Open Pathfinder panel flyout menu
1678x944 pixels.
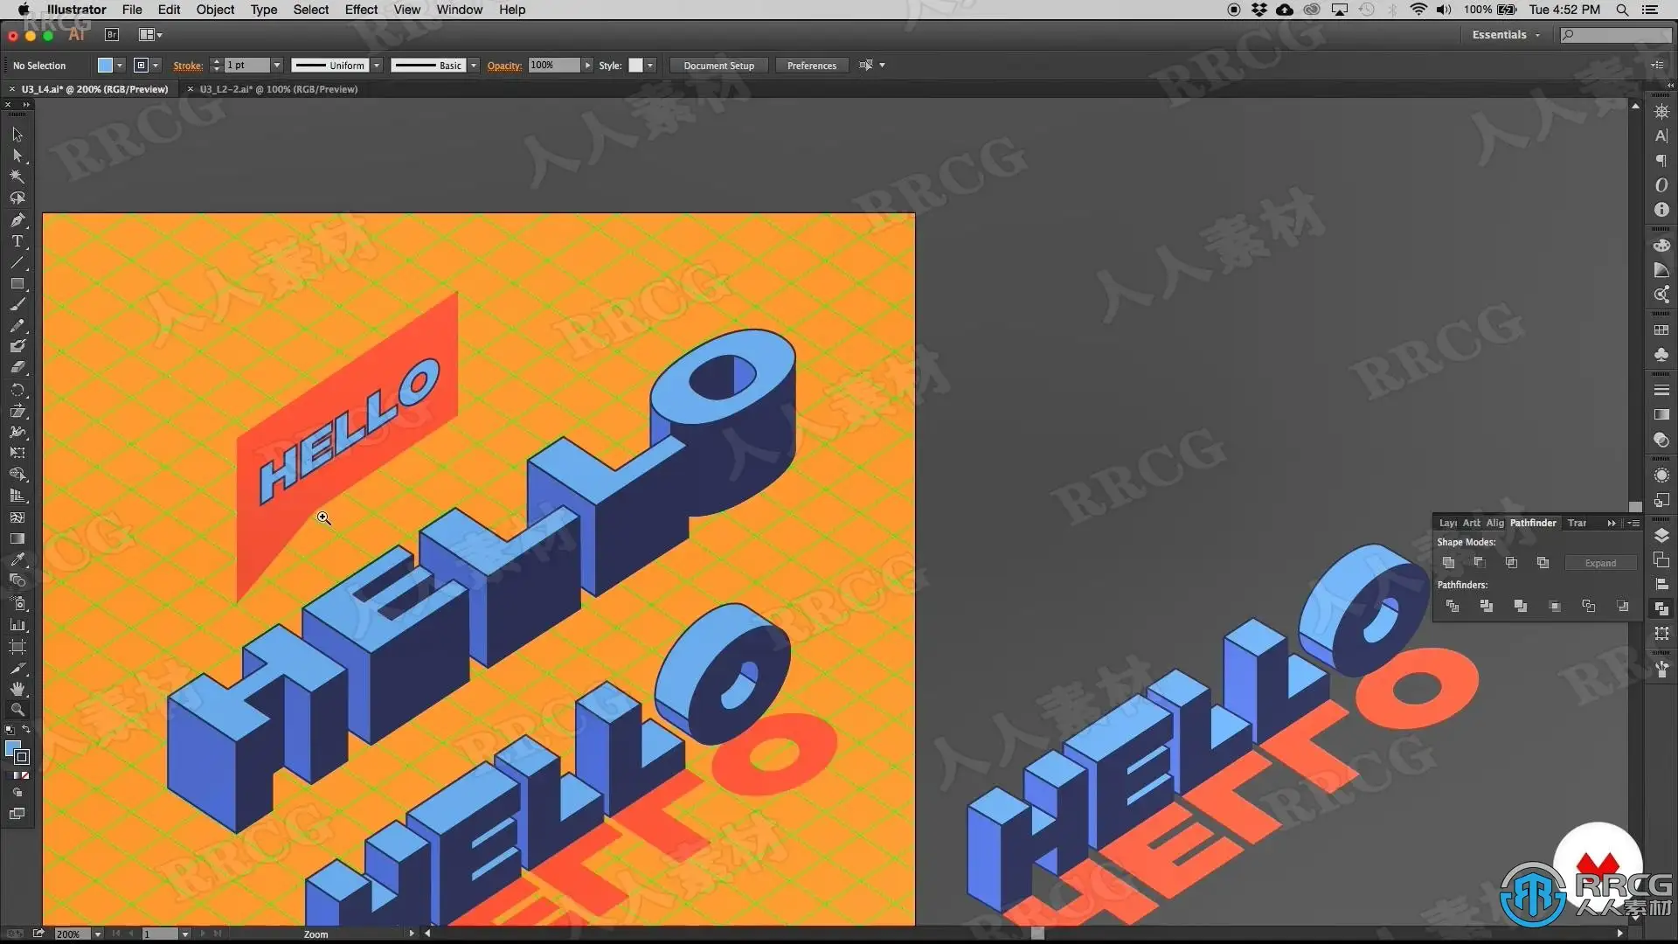[1633, 523]
